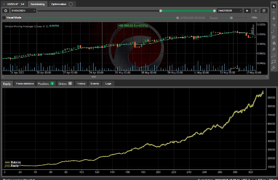278x180 pixels.
Task: Click the date range start slider handle
Action: 161,11
